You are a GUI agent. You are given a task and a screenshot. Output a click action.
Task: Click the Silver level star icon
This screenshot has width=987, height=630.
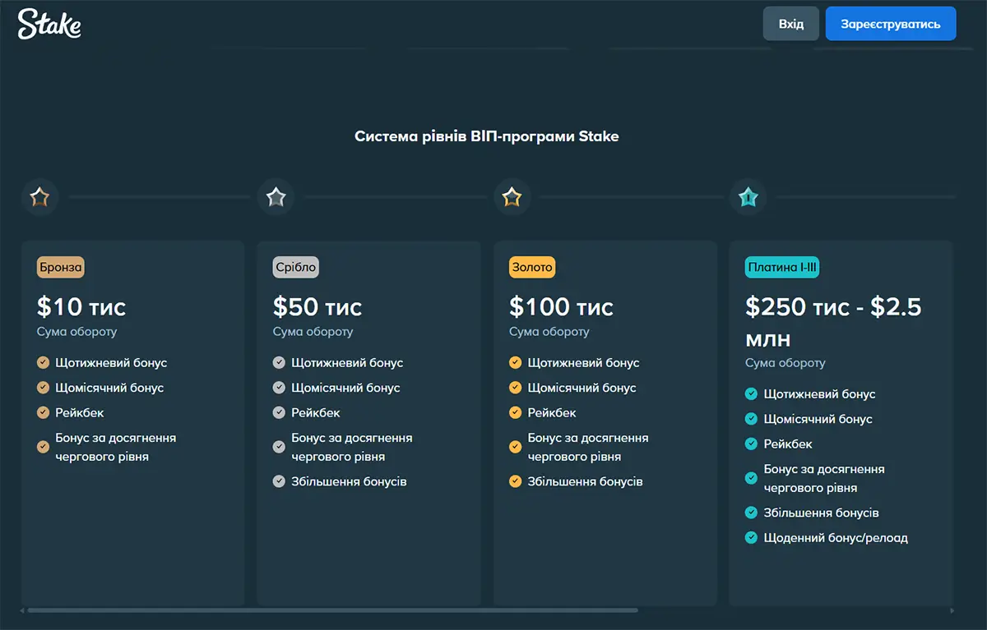(276, 197)
